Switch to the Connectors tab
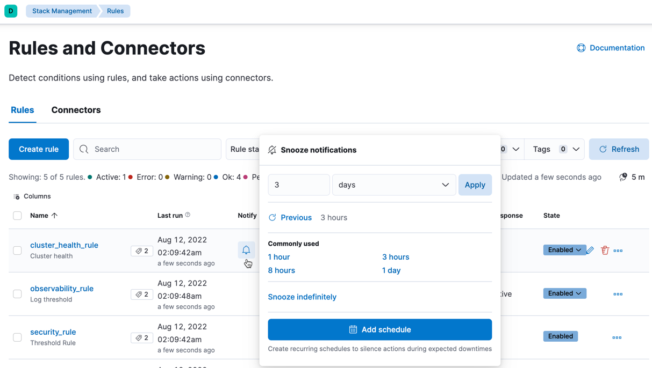This screenshot has width=652, height=368. point(76,110)
